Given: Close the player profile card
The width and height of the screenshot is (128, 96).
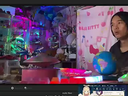Looking at the screenshot, I should (x=124, y=91).
